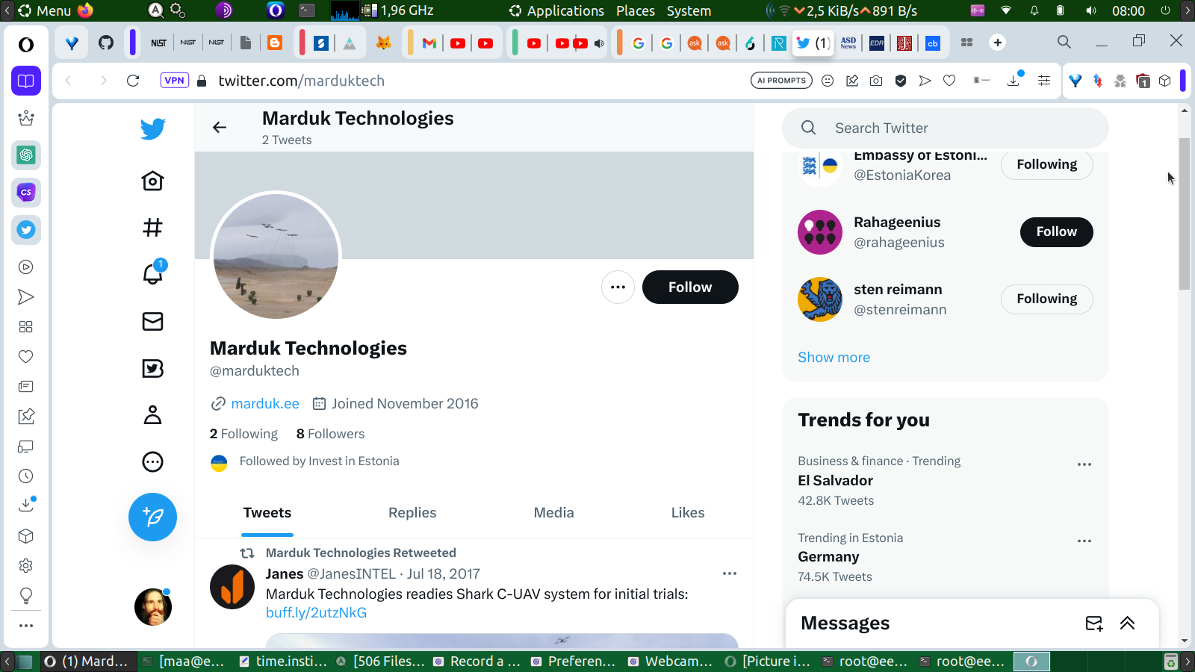Image resolution: width=1195 pixels, height=672 pixels.
Task: Click the Search Twitter field
Action: click(x=946, y=128)
